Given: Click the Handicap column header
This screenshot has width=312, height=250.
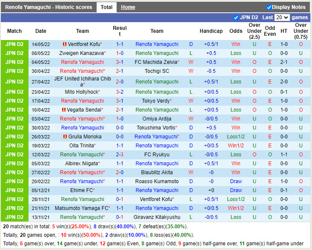Looking at the screenshot, I should coord(211,31).
